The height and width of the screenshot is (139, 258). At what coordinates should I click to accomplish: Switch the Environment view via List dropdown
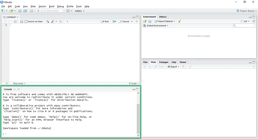tap(245, 21)
